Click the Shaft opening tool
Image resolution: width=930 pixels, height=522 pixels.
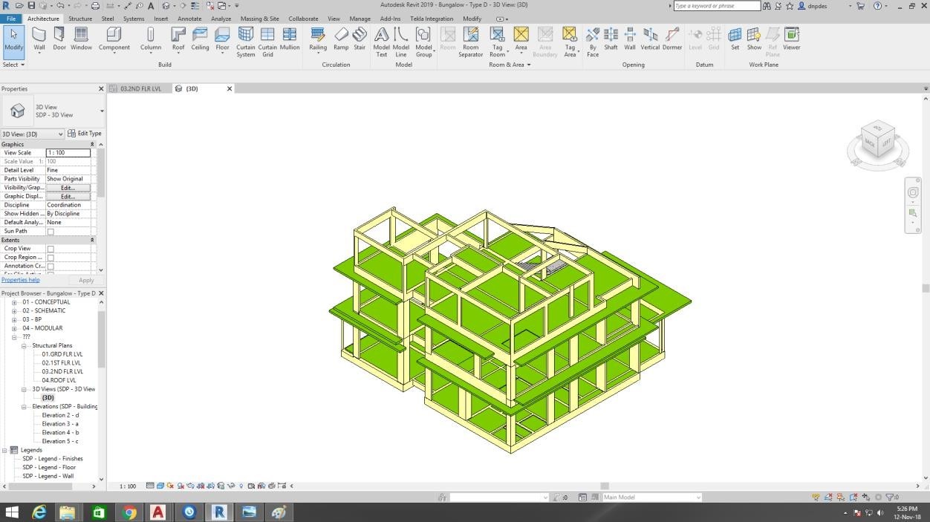(611, 39)
